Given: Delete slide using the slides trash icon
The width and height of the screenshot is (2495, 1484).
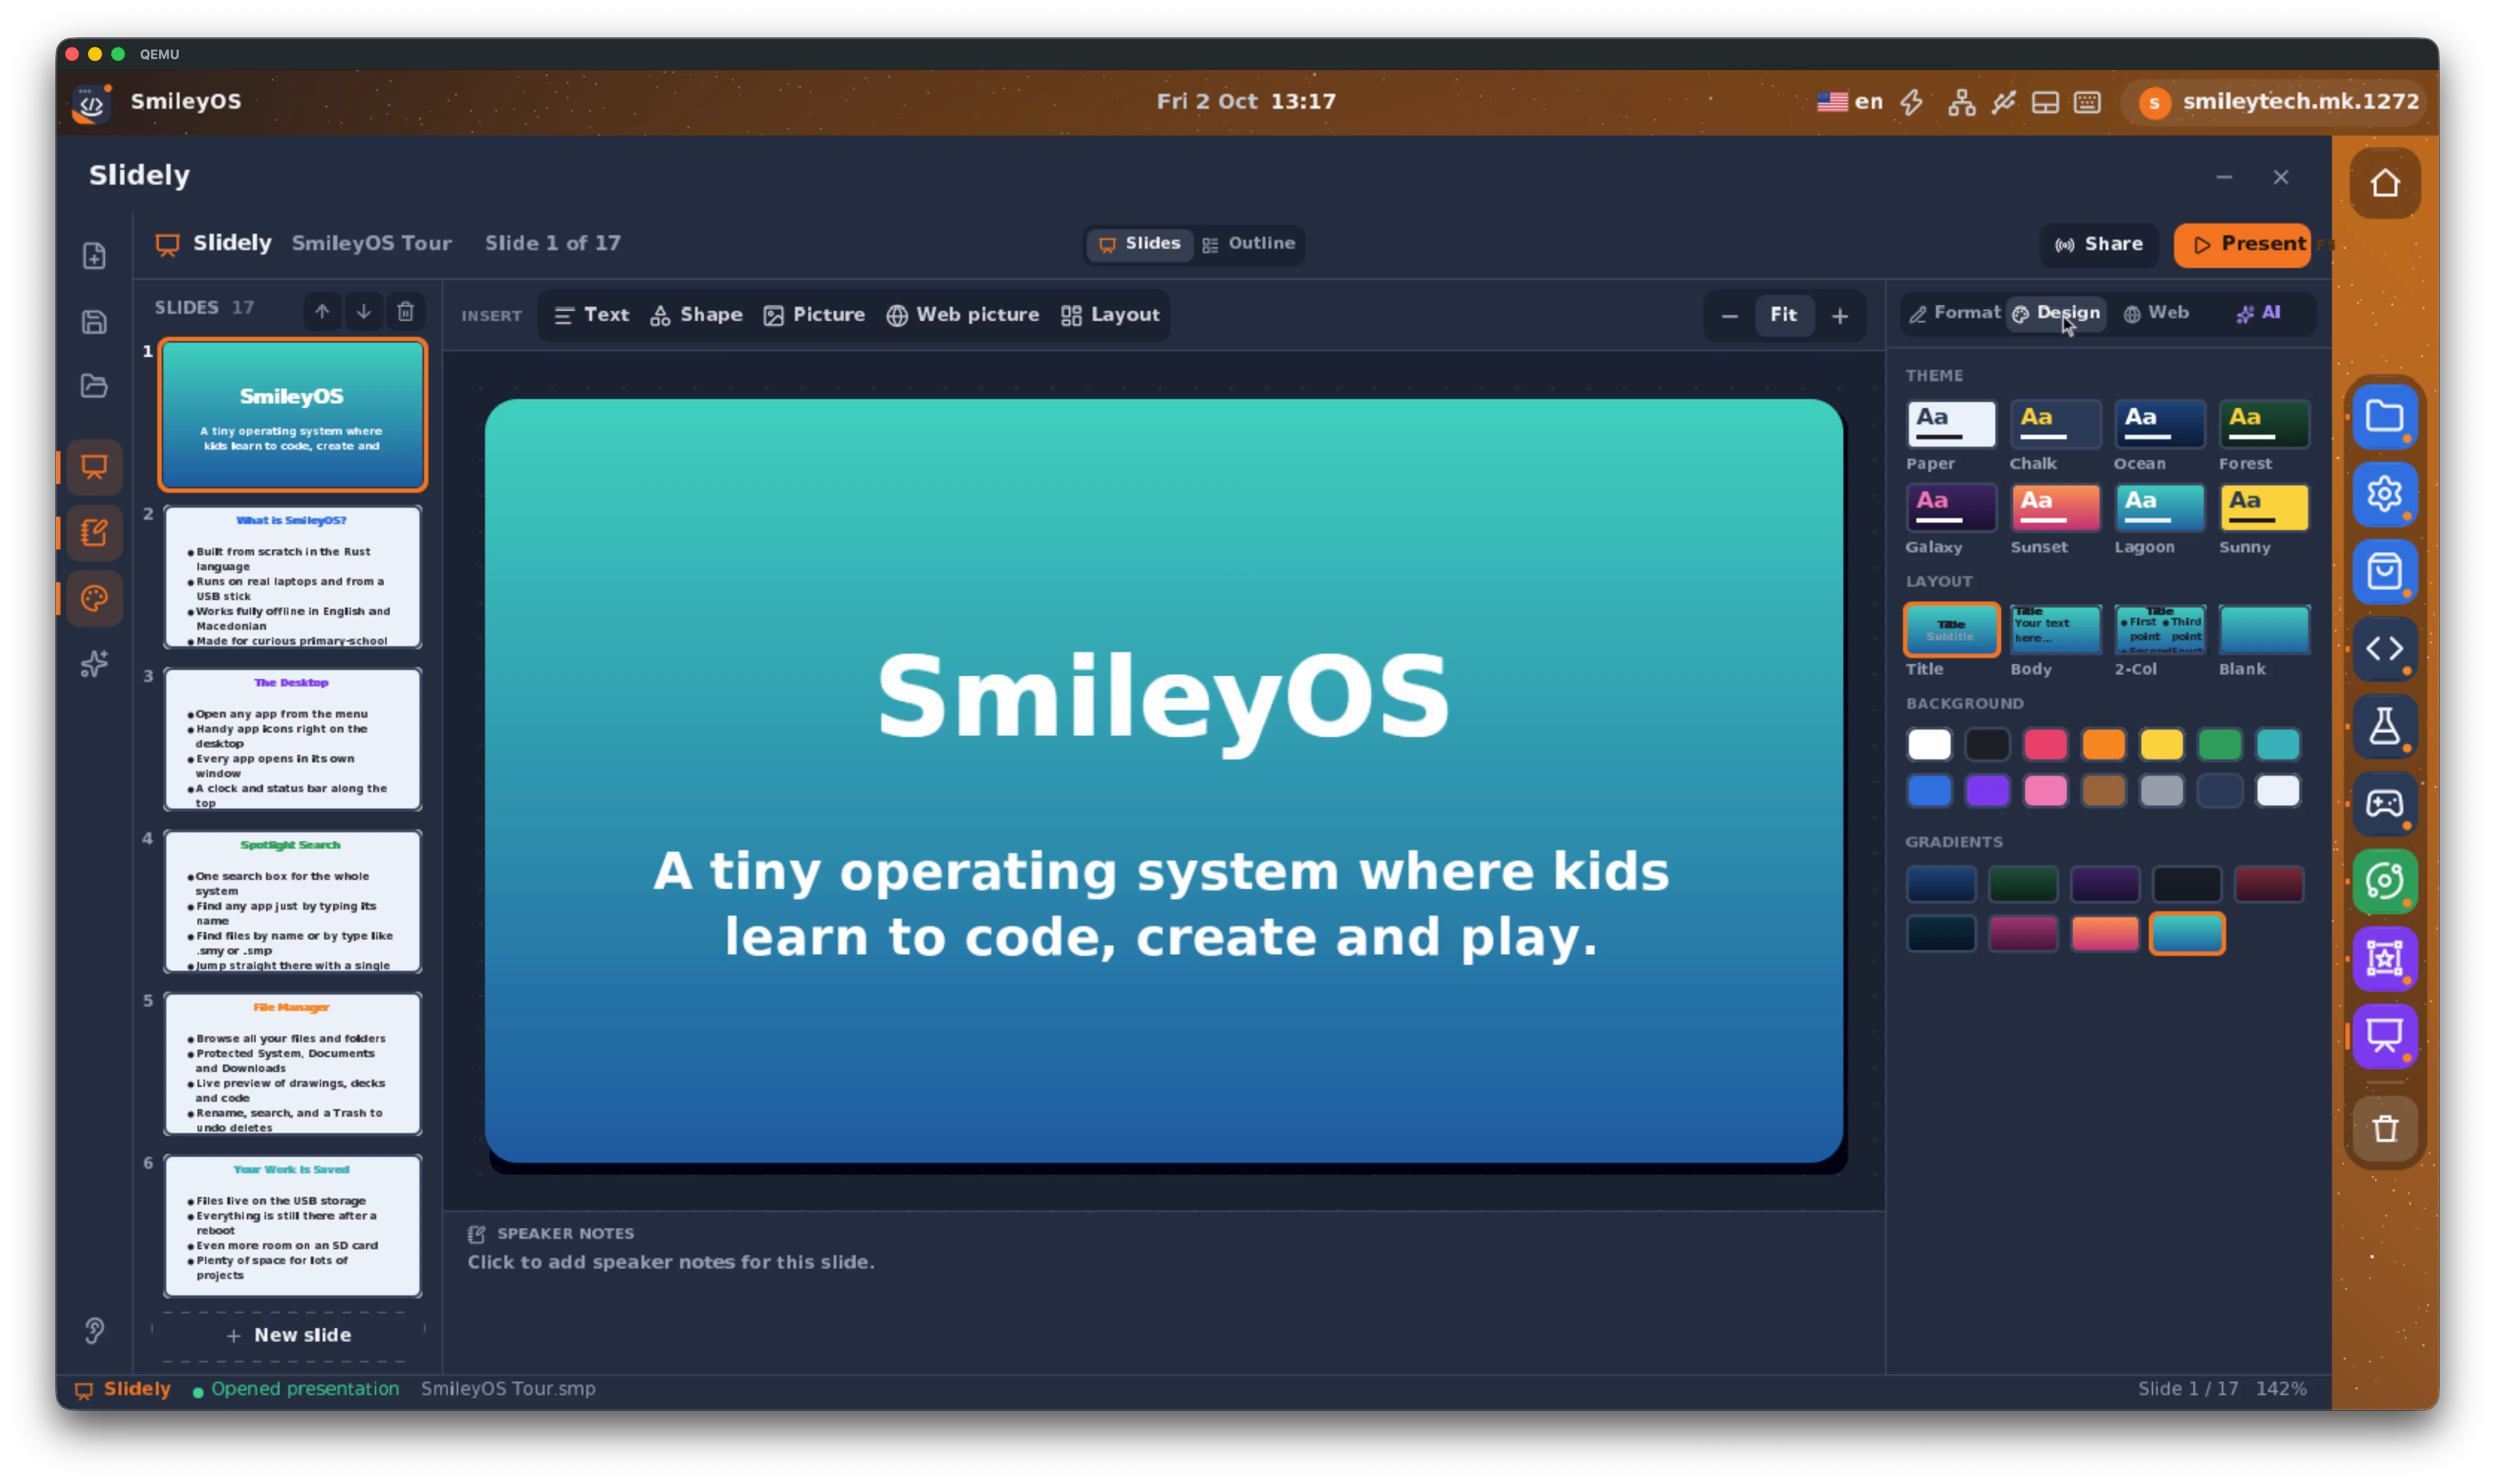Looking at the screenshot, I should 405,312.
